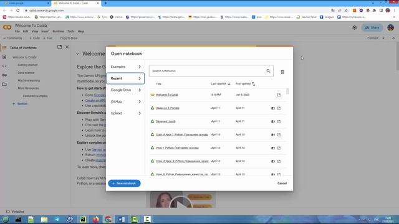Select the Examples tab
This screenshot has width=399, height=224.
(x=125, y=67)
